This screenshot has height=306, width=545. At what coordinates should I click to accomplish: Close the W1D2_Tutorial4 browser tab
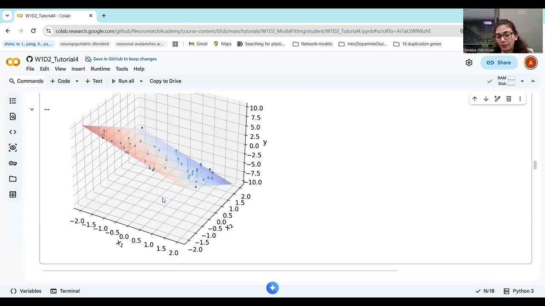point(91,16)
